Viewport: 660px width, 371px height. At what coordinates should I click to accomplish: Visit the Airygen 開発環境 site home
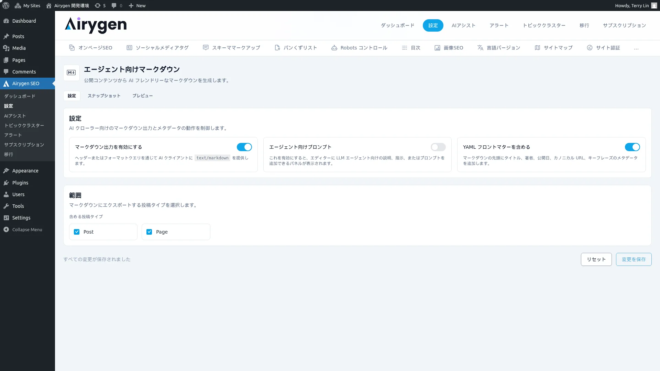67,5
